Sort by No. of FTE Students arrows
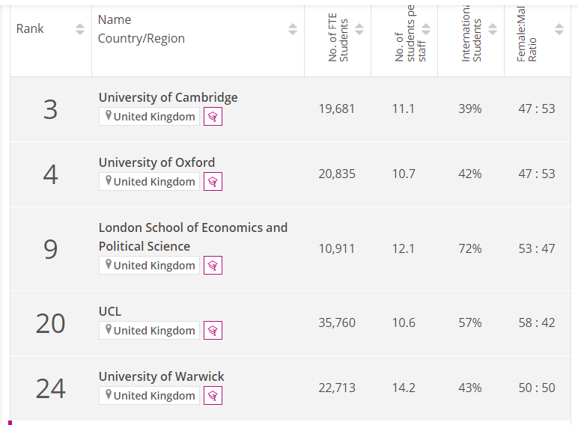 pyautogui.click(x=359, y=29)
